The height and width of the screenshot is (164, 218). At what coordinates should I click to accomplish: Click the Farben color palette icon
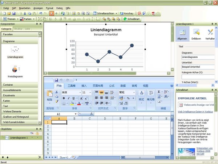(x=22, y=19)
